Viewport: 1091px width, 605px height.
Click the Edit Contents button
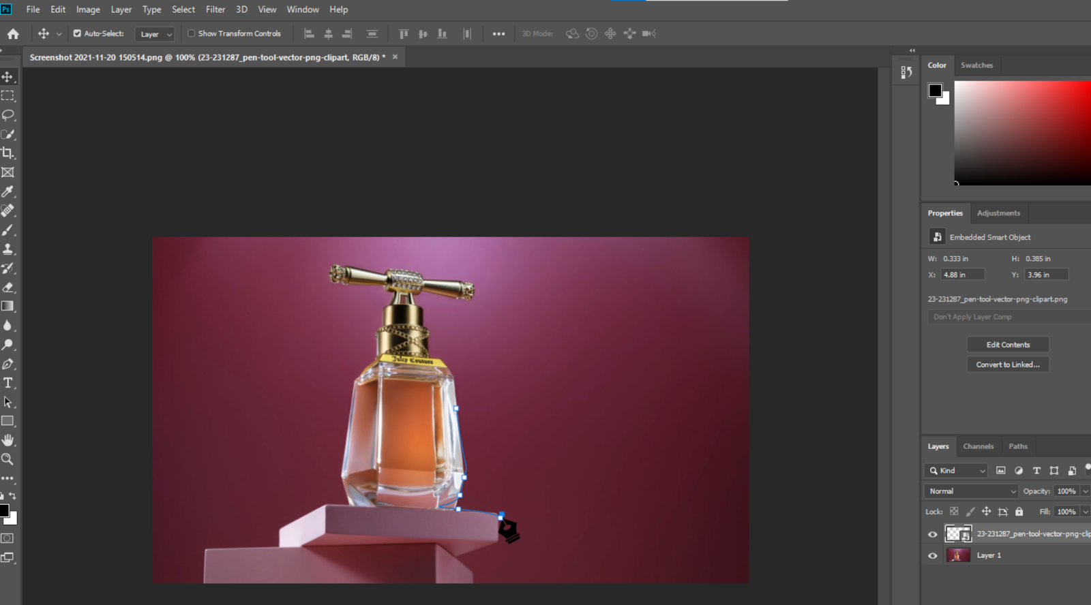(x=1008, y=345)
